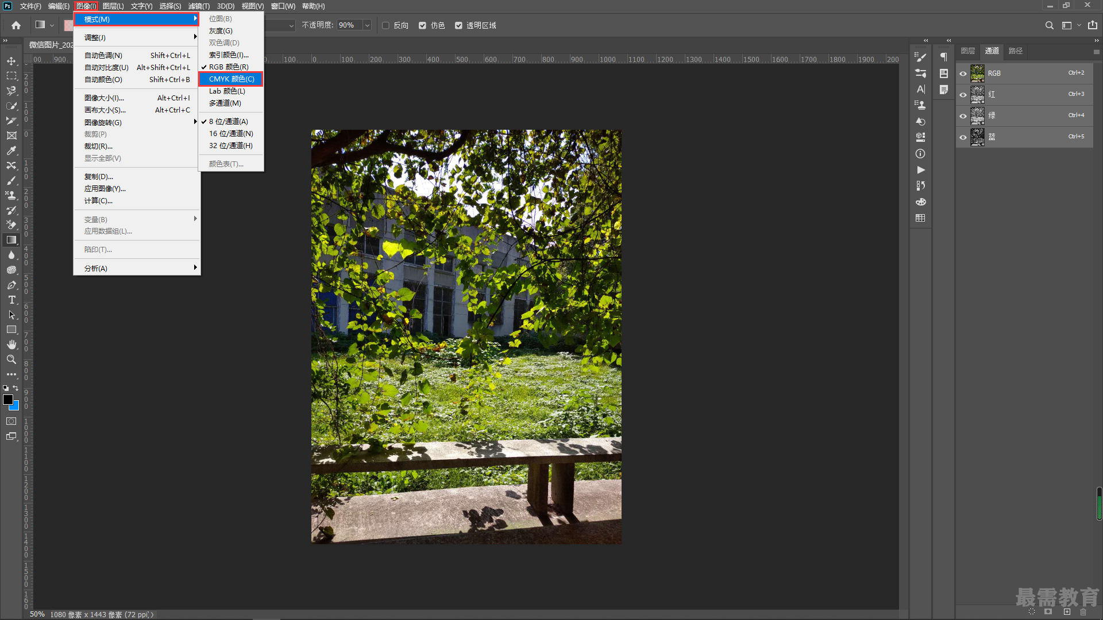The width and height of the screenshot is (1103, 620).
Task: Open the opacity percentage dropdown arrow
Action: (367, 25)
